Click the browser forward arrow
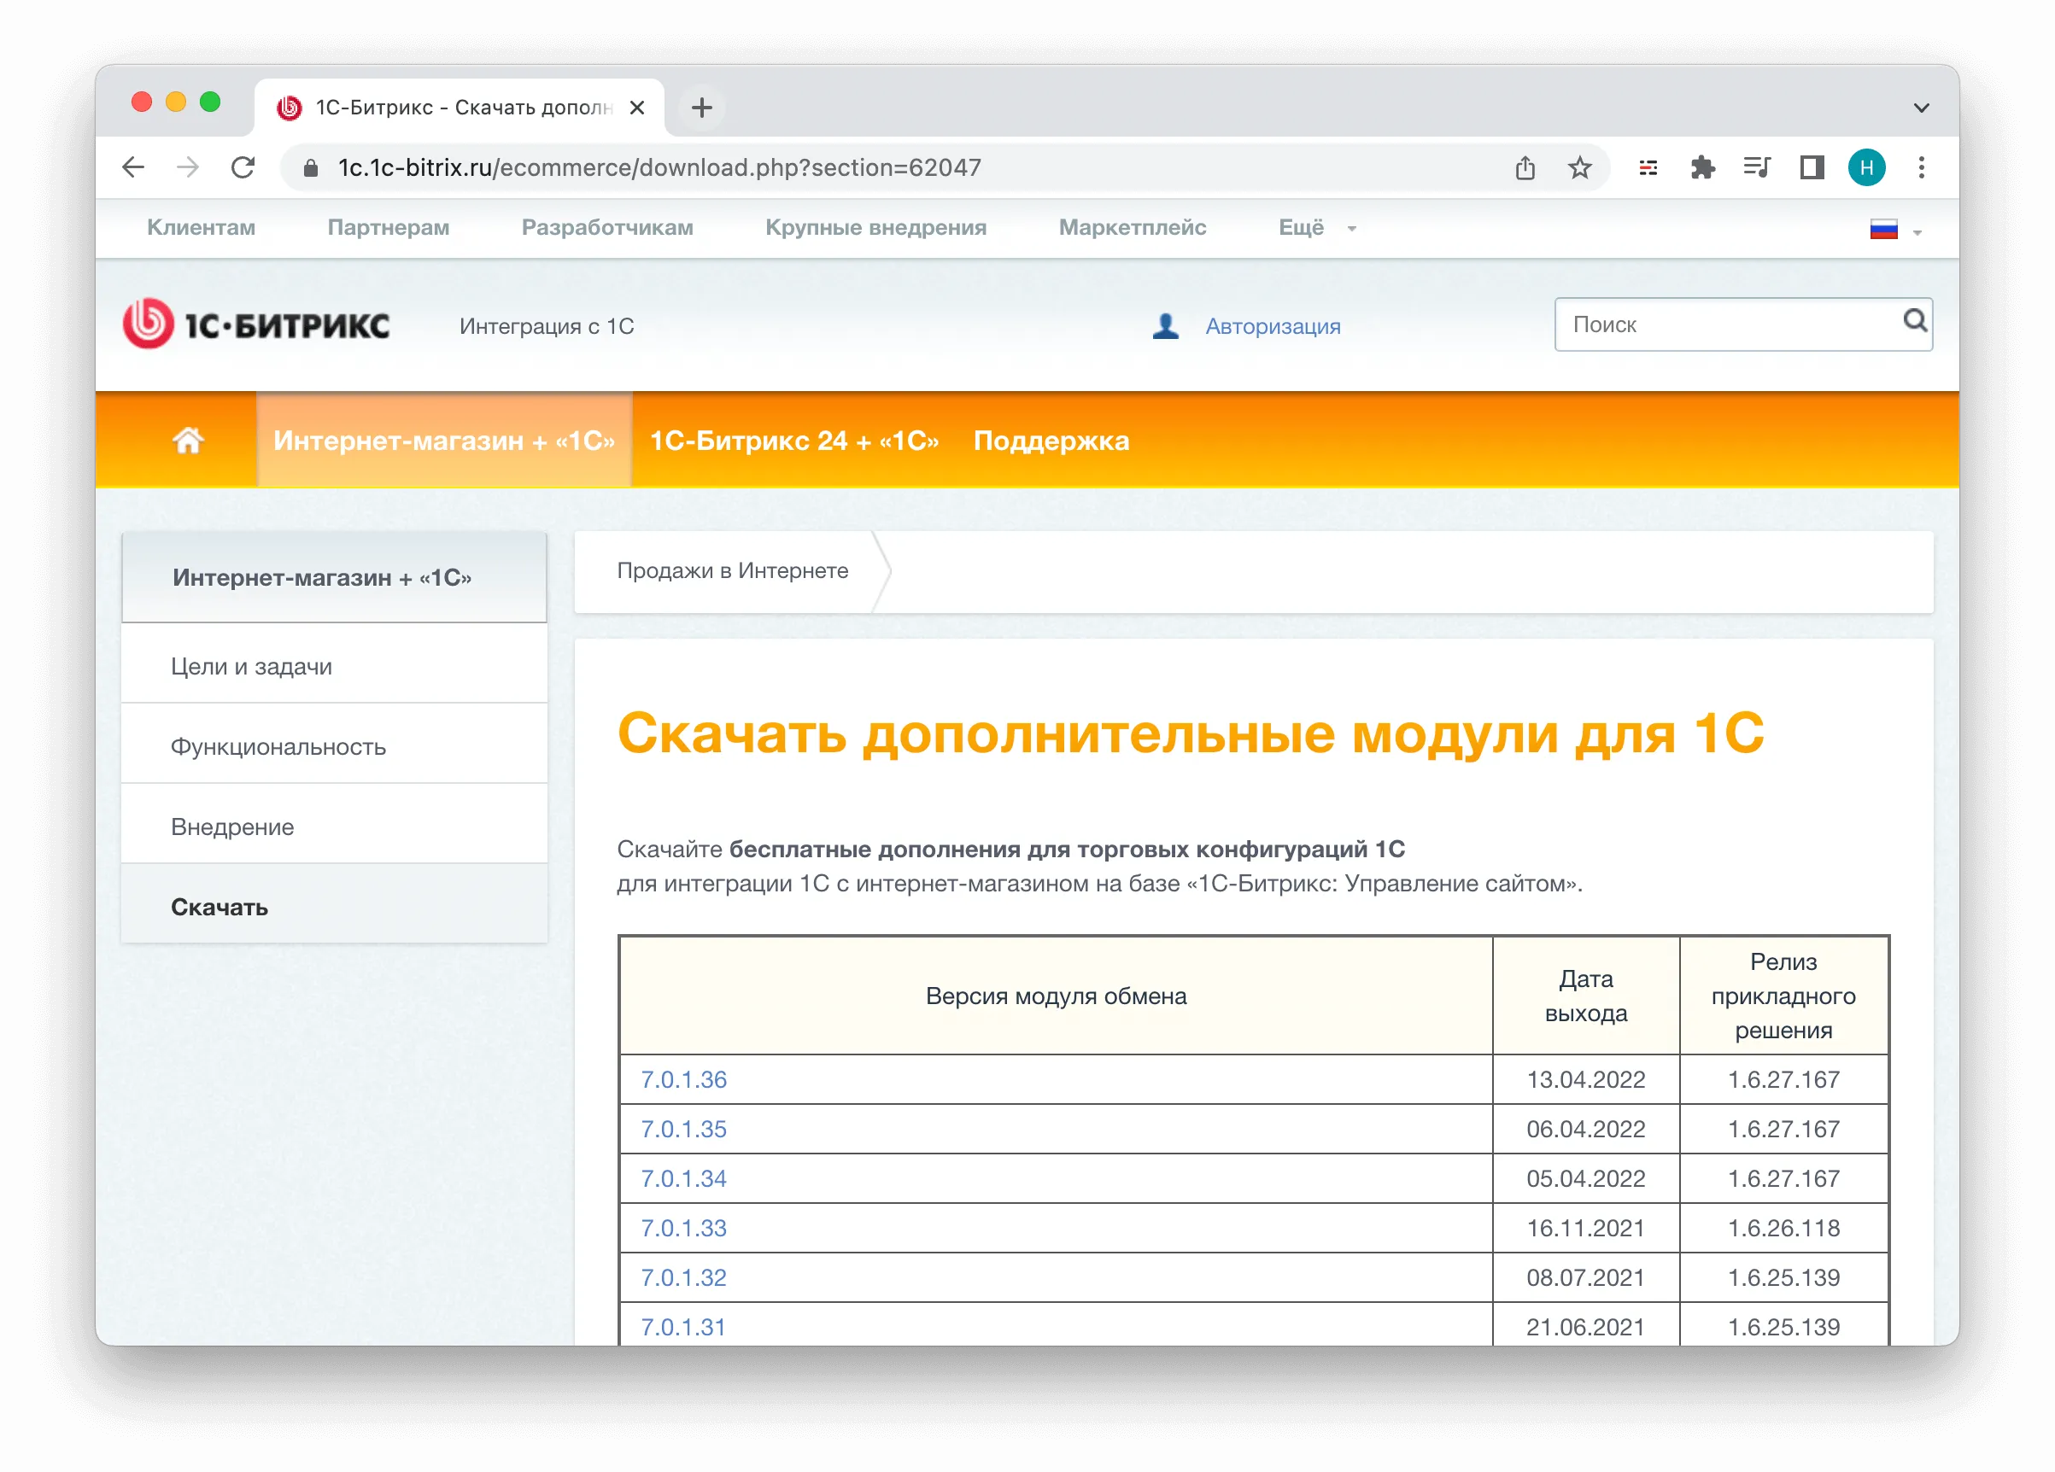This screenshot has height=1472, width=2055. click(x=188, y=167)
